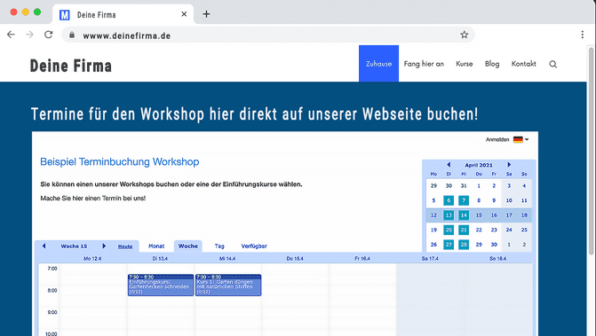This screenshot has height=336, width=596.
Task: Select April 27 in the mini calendar
Action: tap(449, 245)
